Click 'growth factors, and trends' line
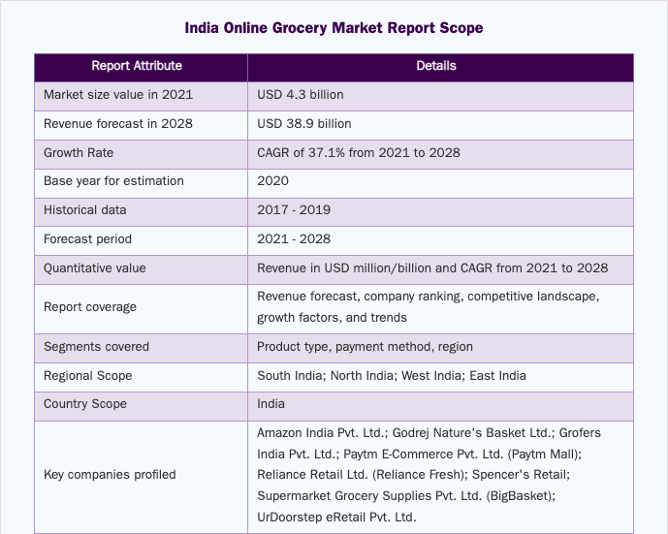668x534 pixels. pos(332,318)
